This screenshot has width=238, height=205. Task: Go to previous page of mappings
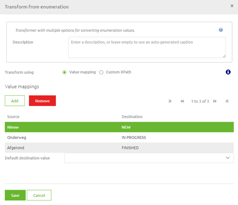(182, 101)
